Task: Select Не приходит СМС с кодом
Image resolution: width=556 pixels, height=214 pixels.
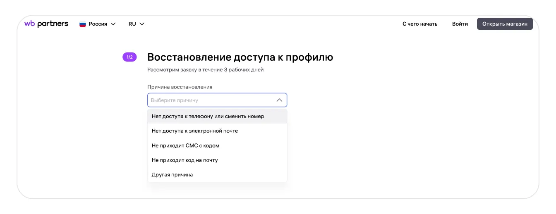Action: pyautogui.click(x=185, y=145)
